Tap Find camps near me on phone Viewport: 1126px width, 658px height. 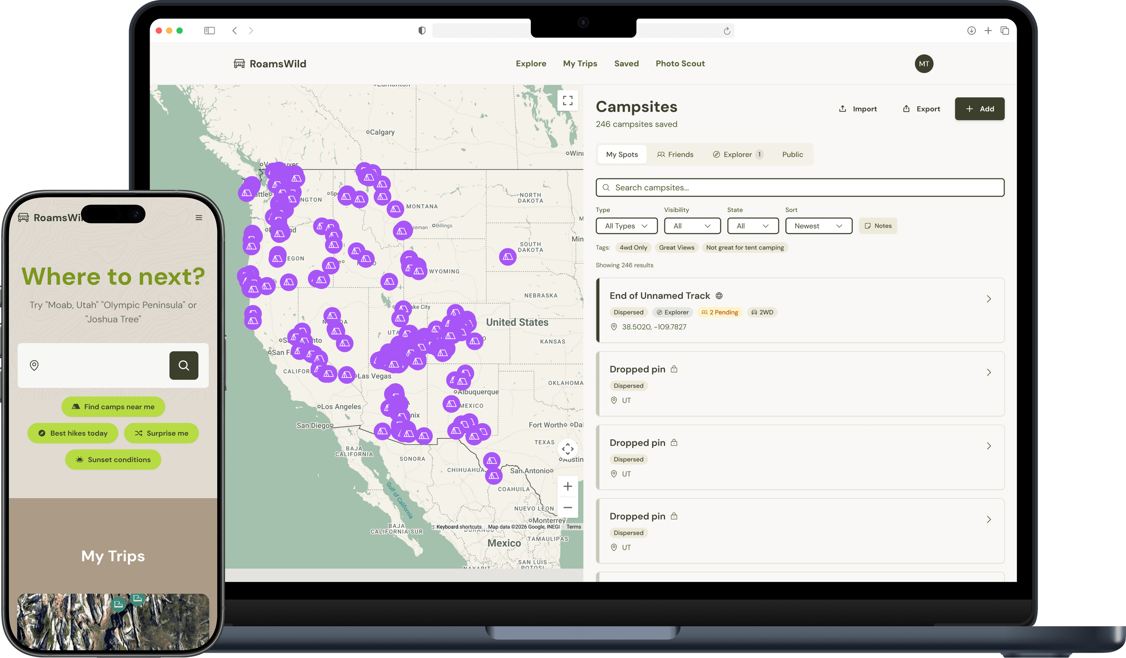pos(113,406)
